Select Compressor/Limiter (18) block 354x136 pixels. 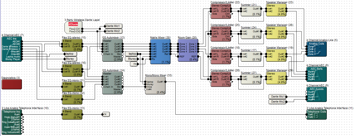[221, 56]
